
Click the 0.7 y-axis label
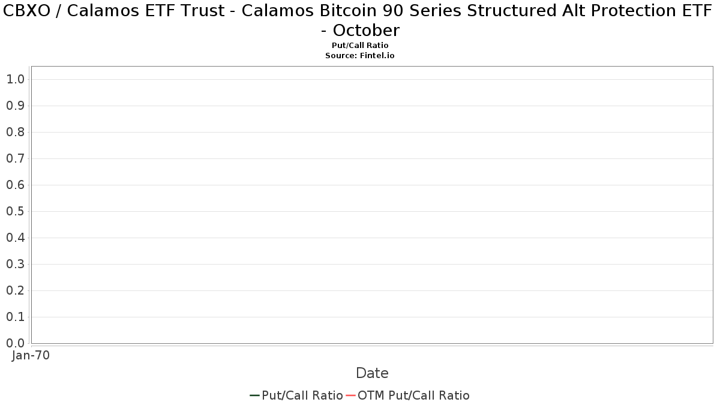point(15,158)
